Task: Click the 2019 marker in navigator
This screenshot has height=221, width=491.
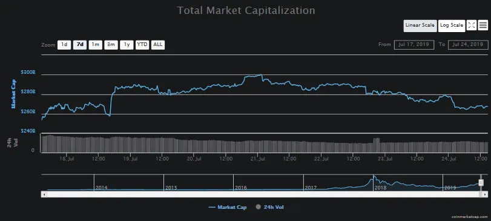Action: tap(450, 188)
